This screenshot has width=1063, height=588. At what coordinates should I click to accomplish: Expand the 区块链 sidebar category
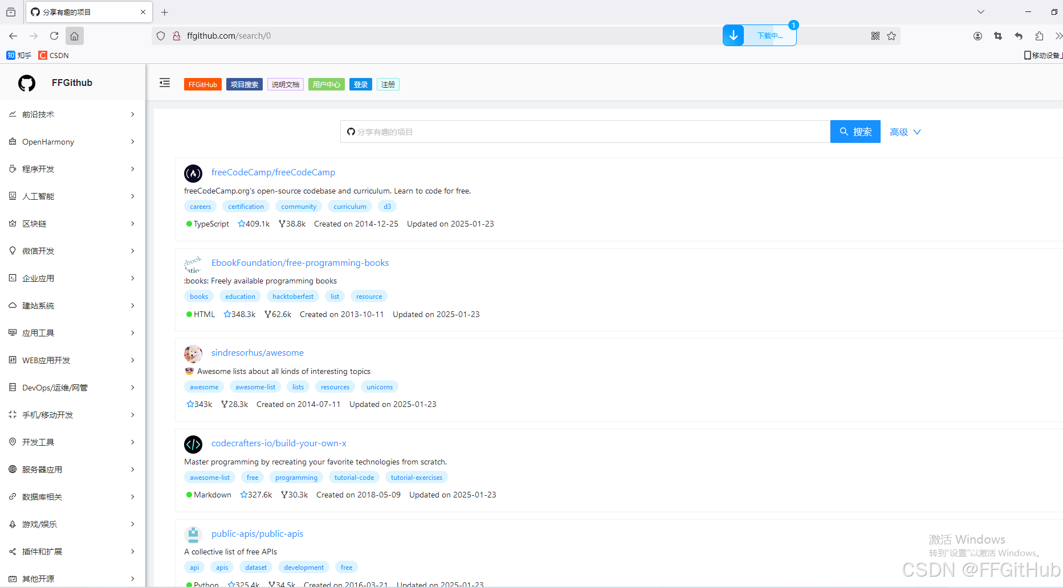(x=72, y=224)
